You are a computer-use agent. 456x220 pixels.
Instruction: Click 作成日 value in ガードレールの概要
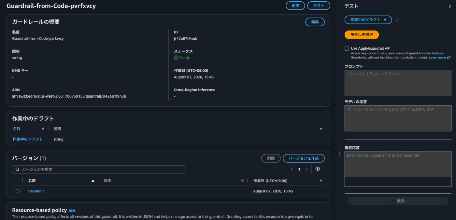[x=194, y=77]
